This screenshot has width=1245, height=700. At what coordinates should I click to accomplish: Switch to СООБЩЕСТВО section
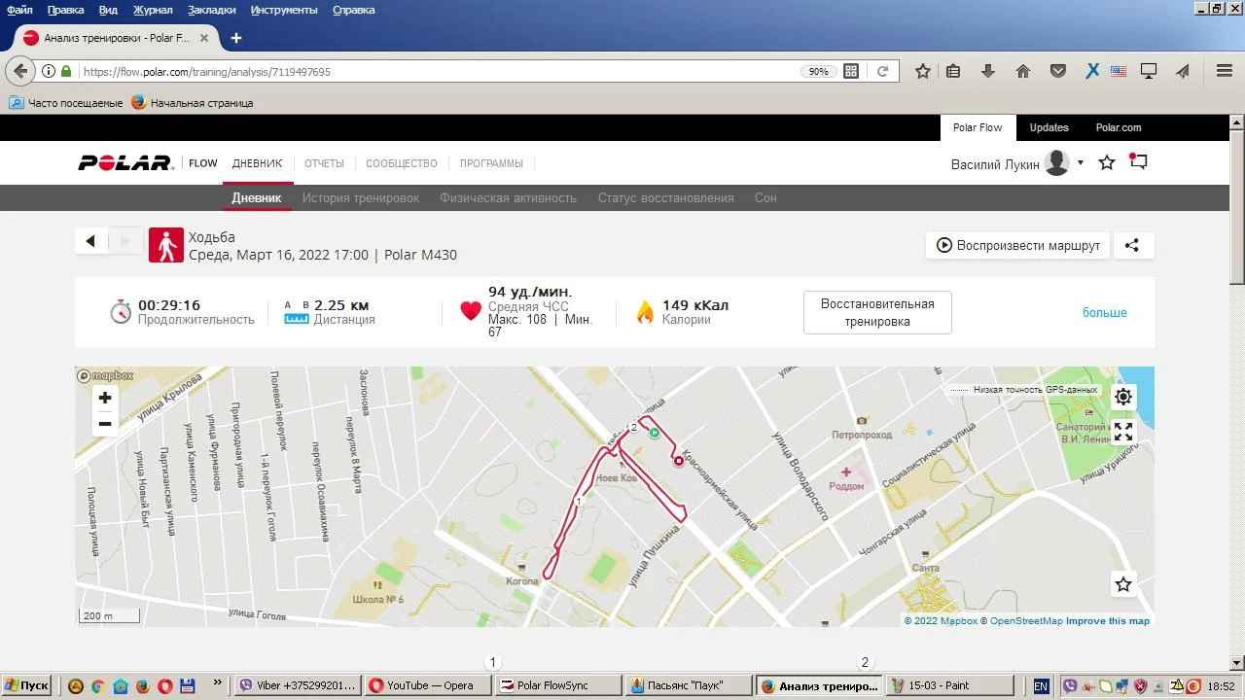(x=402, y=163)
